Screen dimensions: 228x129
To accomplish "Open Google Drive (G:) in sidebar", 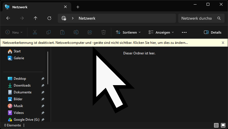I will point(23,120).
